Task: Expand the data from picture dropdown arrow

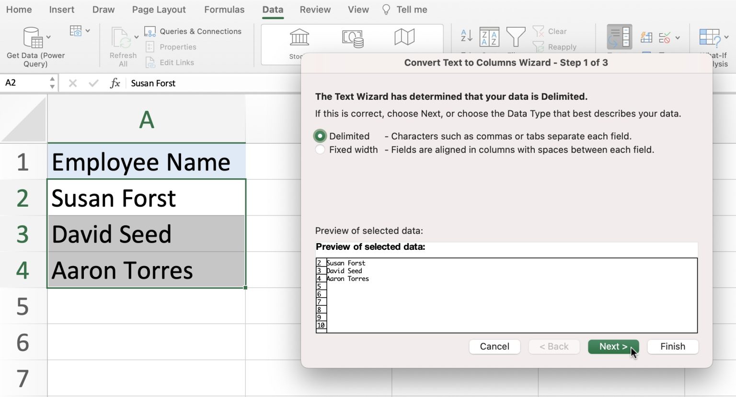Action: (88, 31)
